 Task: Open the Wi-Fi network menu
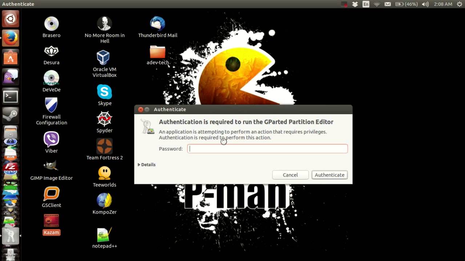point(377,4)
